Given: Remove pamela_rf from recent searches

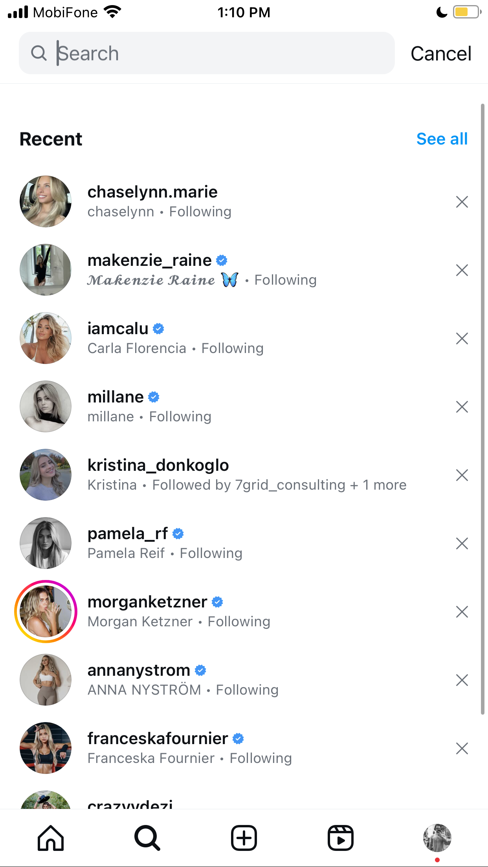Looking at the screenshot, I should [x=462, y=543].
